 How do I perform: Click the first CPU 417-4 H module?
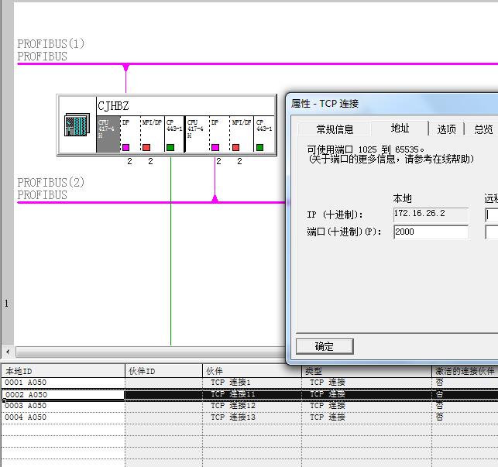click(108, 134)
